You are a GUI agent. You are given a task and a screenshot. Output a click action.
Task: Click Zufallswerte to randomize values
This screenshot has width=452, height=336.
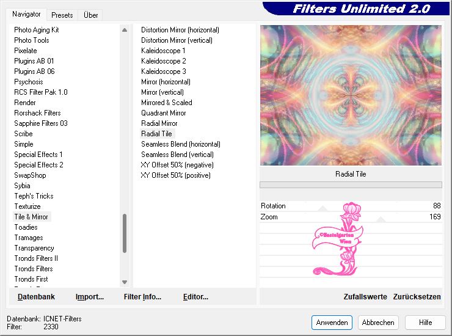click(x=365, y=297)
